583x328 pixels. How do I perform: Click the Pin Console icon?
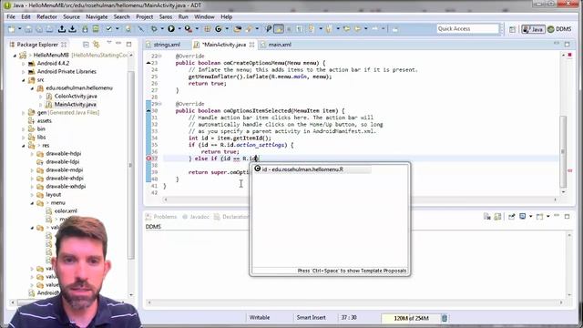pyautogui.click(x=512, y=217)
